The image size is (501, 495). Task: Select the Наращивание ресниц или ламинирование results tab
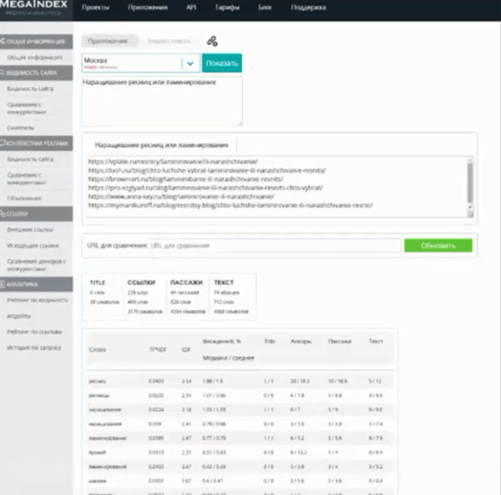pos(161,144)
